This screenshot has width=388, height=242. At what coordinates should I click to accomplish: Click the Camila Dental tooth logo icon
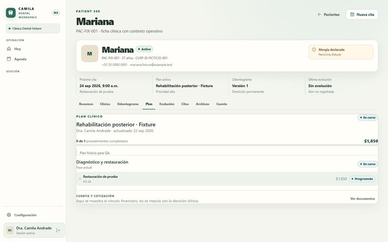pyautogui.click(x=11, y=13)
